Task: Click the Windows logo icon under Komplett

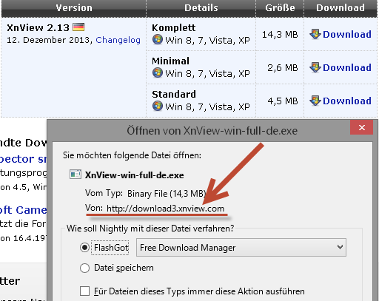Action: point(158,39)
